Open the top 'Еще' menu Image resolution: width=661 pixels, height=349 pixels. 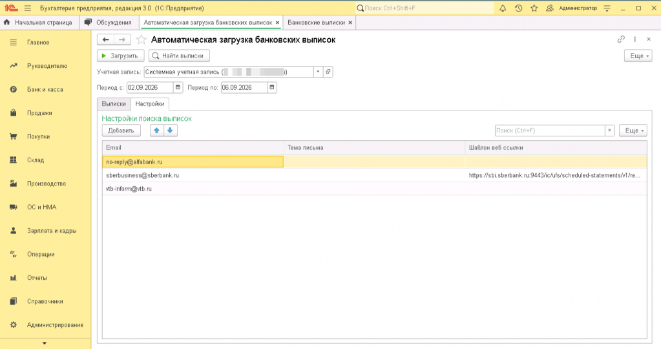[x=638, y=56]
